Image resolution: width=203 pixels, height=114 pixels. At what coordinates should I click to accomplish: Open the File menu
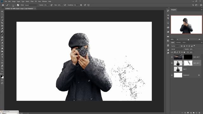[6, 1]
